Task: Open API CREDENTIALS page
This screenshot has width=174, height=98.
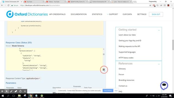Action: [57, 14]
